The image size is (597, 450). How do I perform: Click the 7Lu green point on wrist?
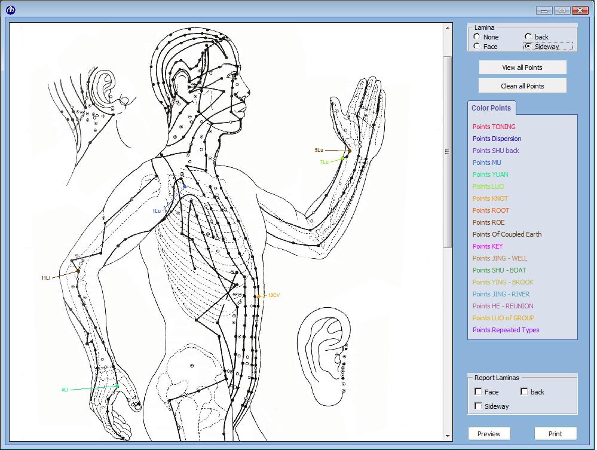(x=342, y=158)
